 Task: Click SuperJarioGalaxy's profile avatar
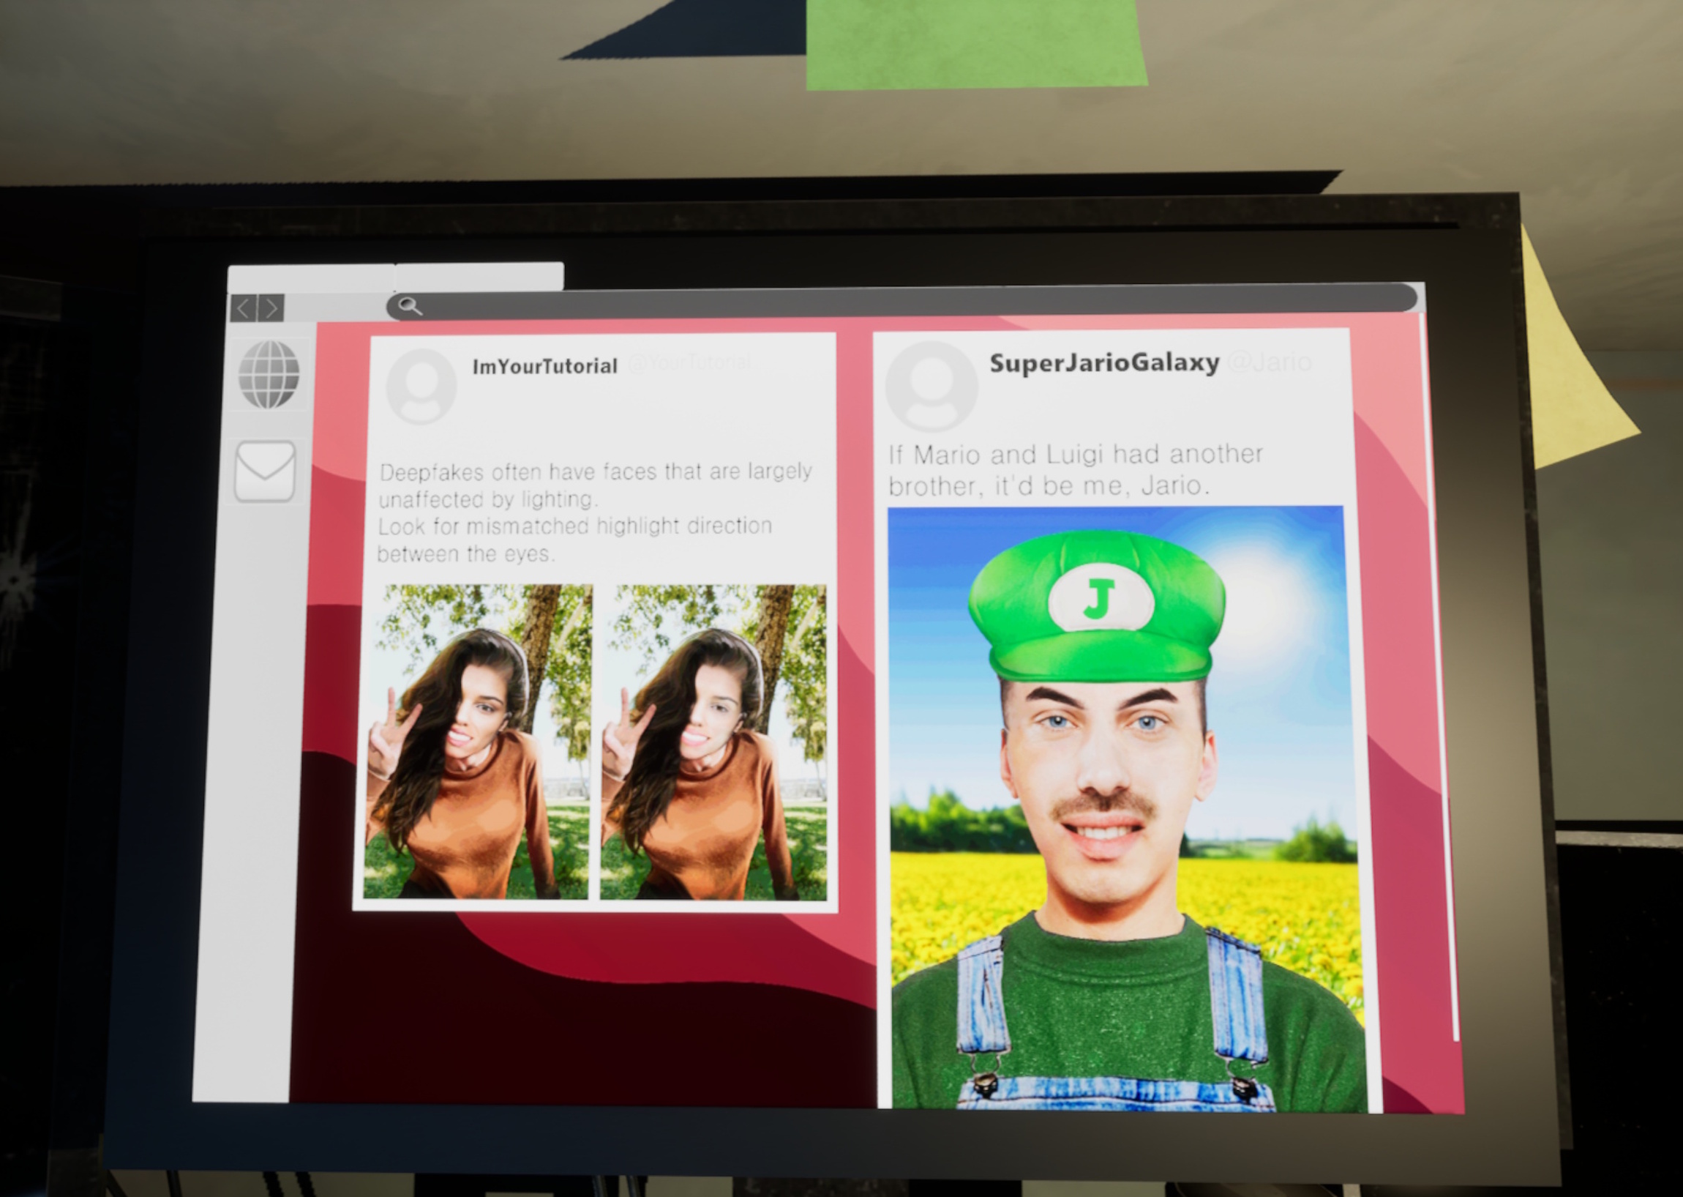tap(931, 386)
